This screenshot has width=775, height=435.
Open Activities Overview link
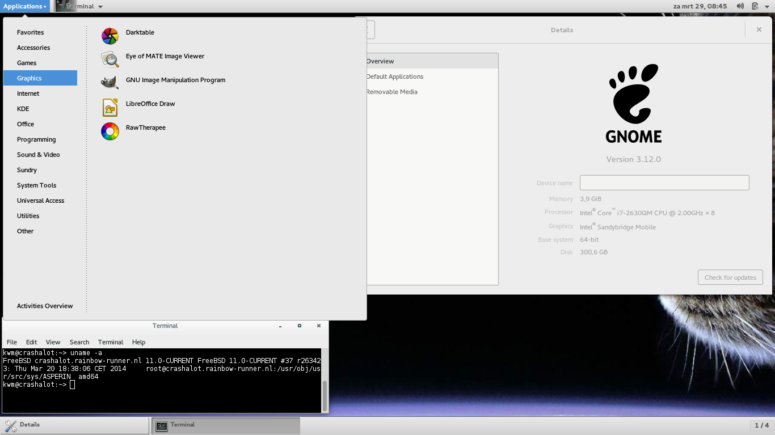click(x=45, y=306)
